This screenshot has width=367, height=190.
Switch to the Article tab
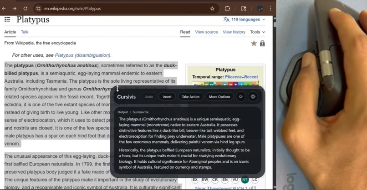(10, 32)
